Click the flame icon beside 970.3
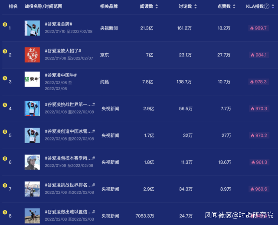This screenshot has height=225, width=278. [252, 109]
